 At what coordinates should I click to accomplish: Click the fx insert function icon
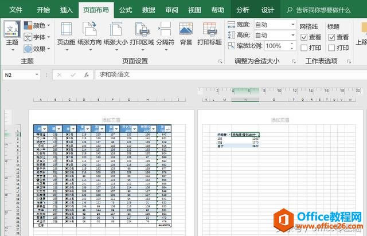click(x=86, y=74)
